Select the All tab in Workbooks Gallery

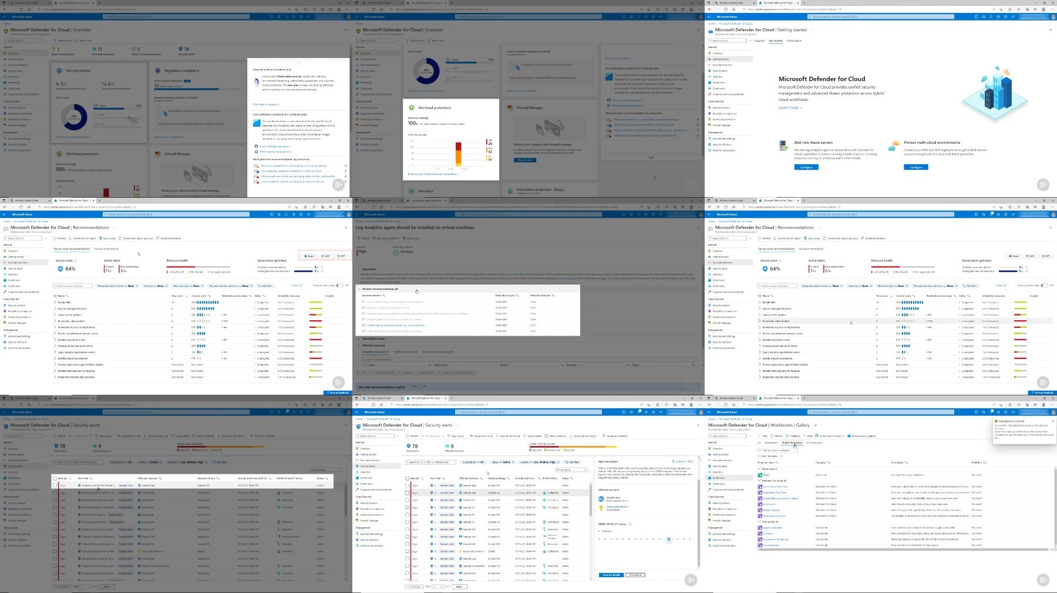pos(759,443)
